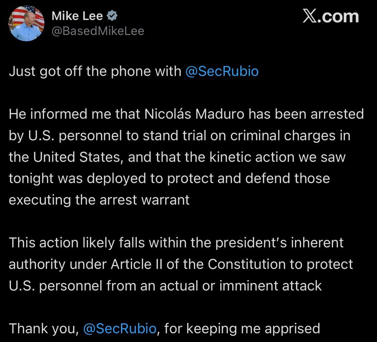The height and width of the screenshot is (342, 377).
Task: Open @SecRubio mention in the first line
Action: [222, 71]
